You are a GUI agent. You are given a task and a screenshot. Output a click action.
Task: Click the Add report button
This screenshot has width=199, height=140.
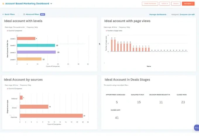(x=188, y=4)
